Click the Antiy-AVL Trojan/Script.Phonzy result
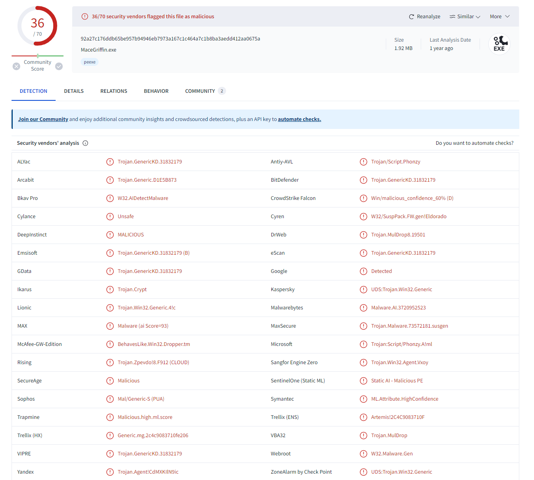 click(x=396, y=162)
